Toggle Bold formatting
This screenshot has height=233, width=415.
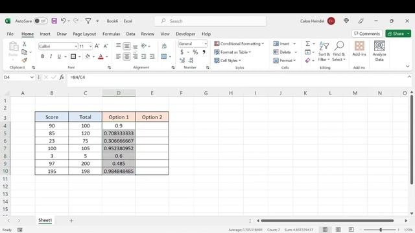click(42, 56)
